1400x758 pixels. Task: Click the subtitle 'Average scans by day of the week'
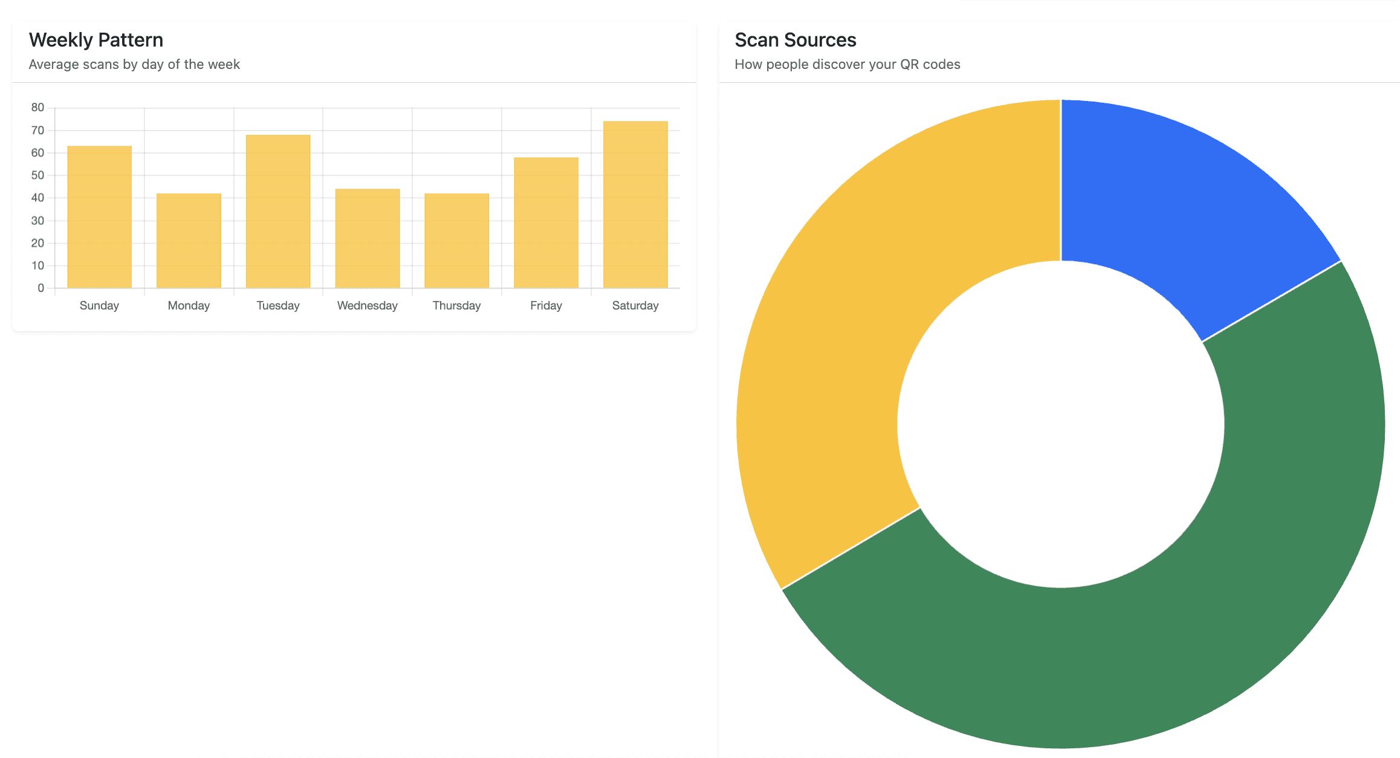click(134, 63)
